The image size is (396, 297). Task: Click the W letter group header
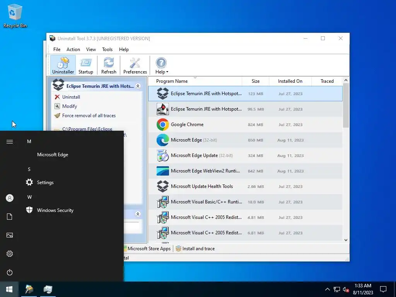click(x=29, y=197)
